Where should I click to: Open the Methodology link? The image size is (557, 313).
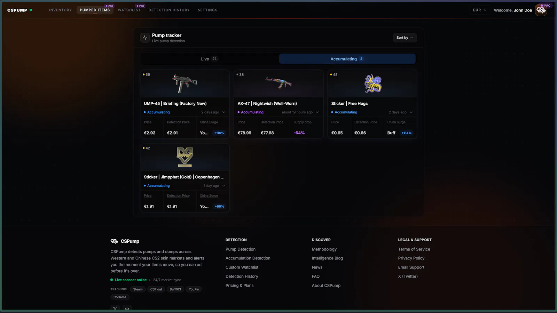[x=324, y=249]
